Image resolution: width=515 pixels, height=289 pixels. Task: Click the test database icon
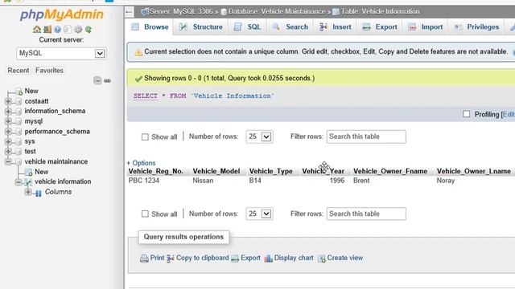tap(19, 152)
